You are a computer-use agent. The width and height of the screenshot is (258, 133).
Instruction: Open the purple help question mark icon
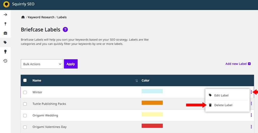(65, 30)
